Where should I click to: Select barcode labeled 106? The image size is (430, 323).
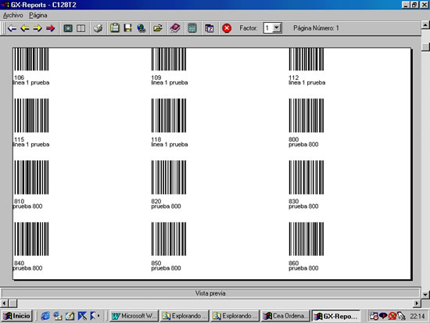(x=31, y=59)
